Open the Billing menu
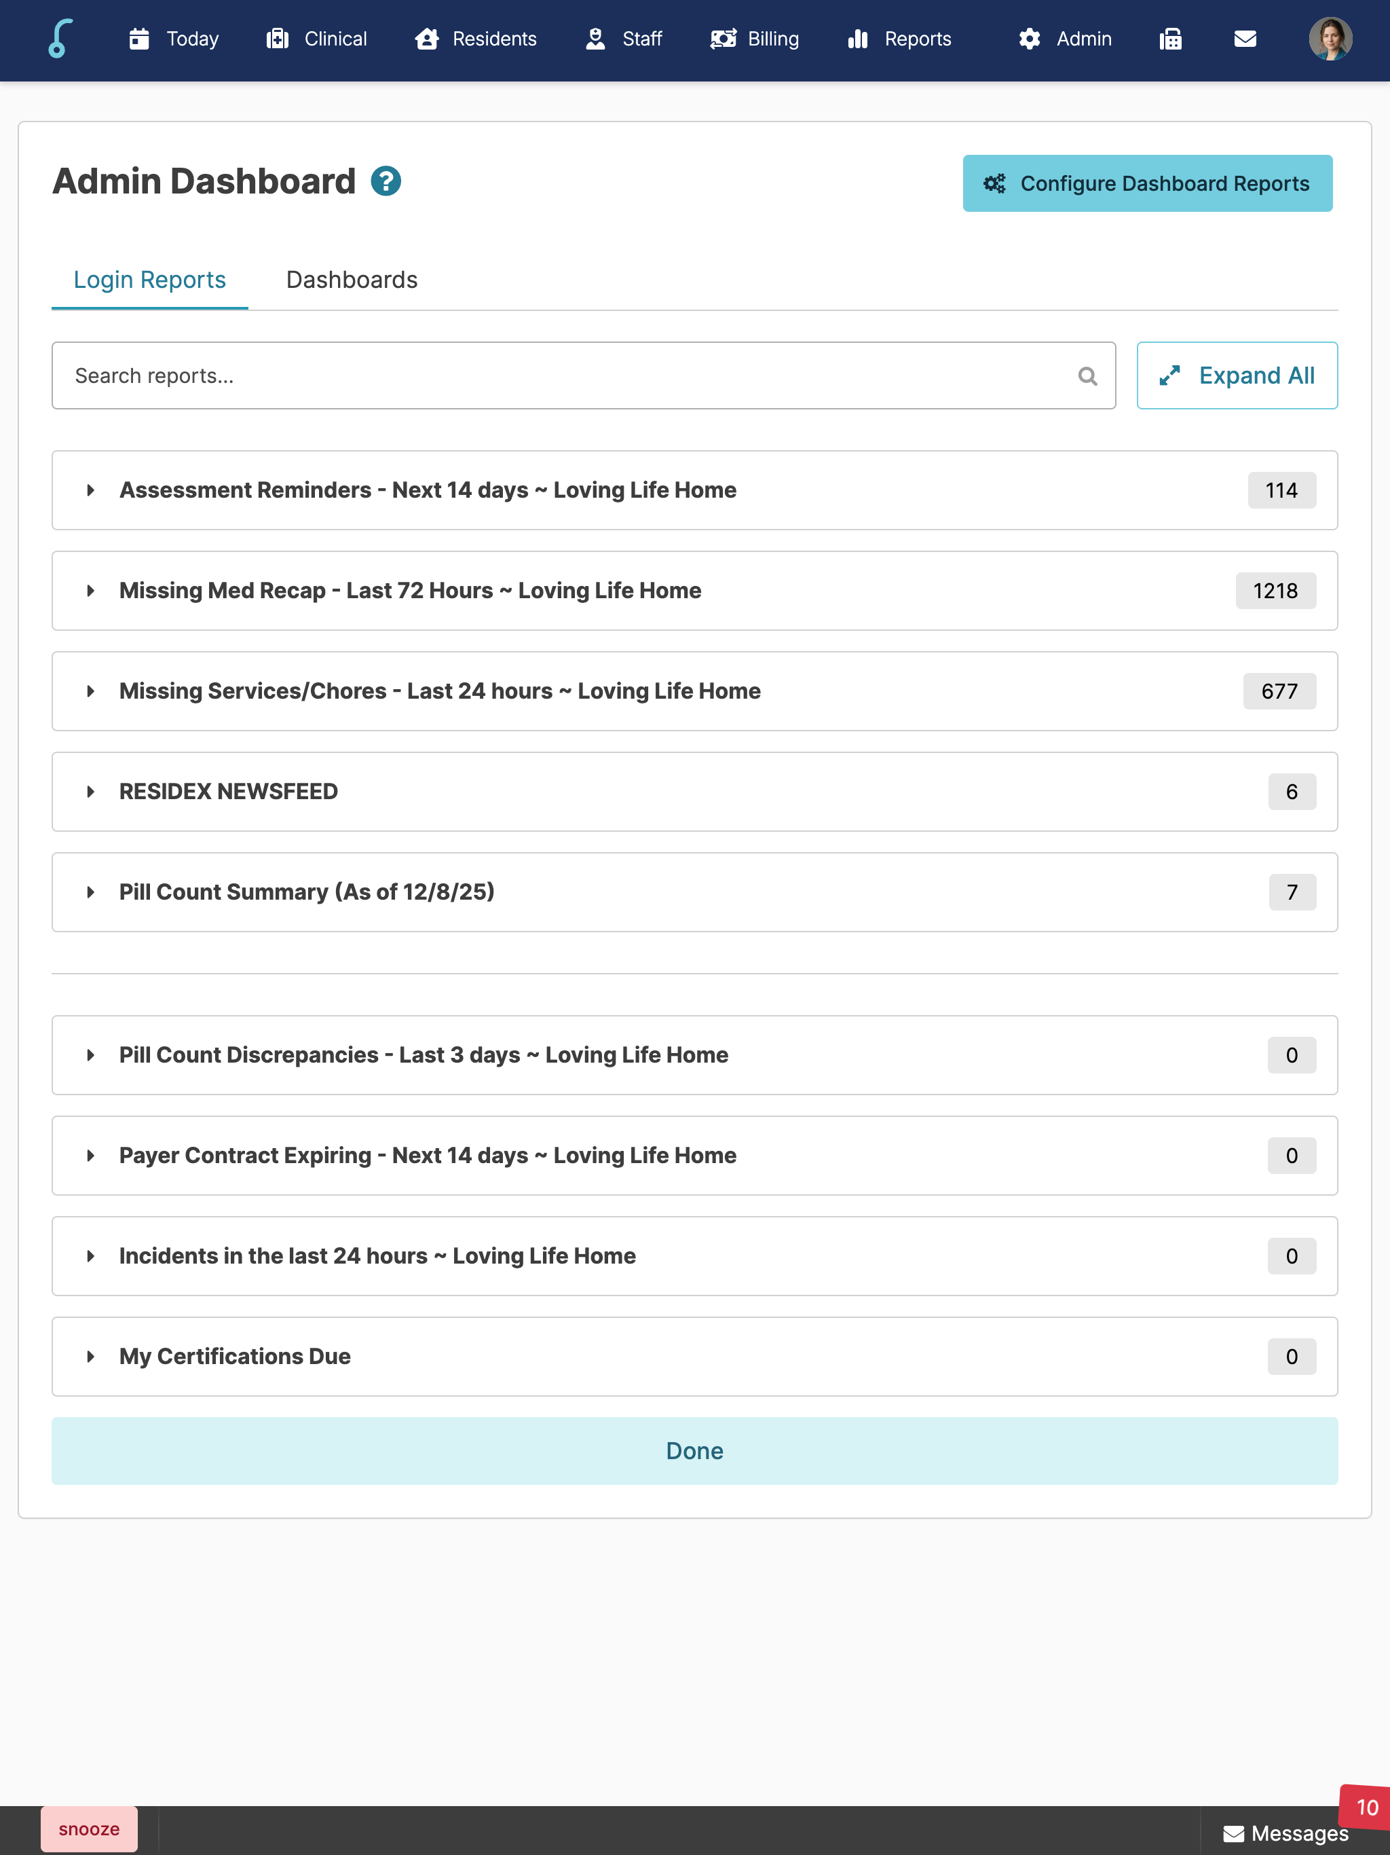1390x1855 pixels. click(755, 39)
